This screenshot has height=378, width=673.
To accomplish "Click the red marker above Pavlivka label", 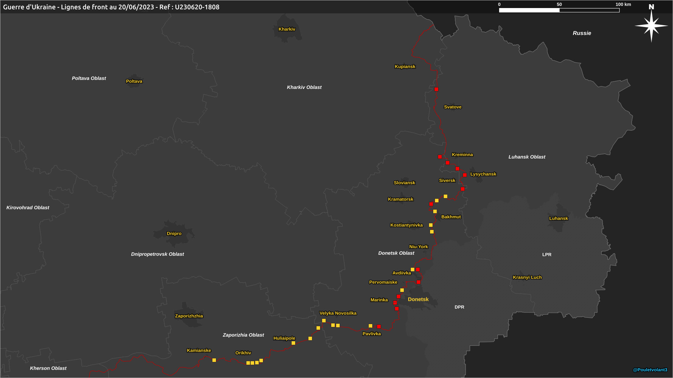I will [x=379, y=327].
